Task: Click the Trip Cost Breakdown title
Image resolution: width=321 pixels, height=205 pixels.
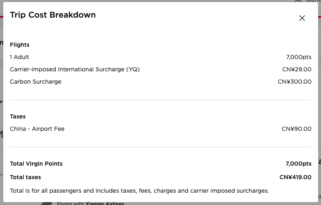Action: pyautogui.click(x=53, y=15)
